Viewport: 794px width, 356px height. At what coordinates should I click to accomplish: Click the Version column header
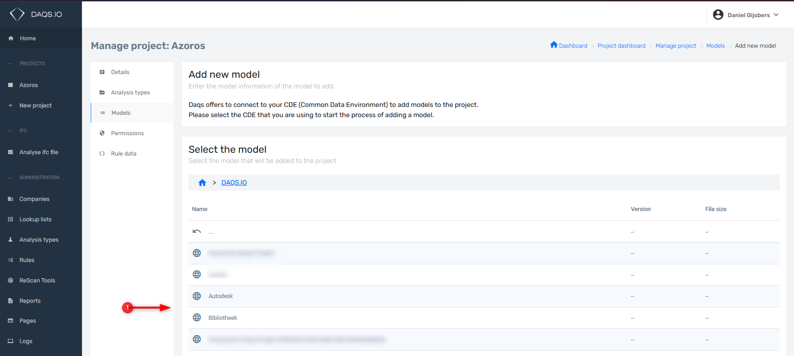pos(641,209)
